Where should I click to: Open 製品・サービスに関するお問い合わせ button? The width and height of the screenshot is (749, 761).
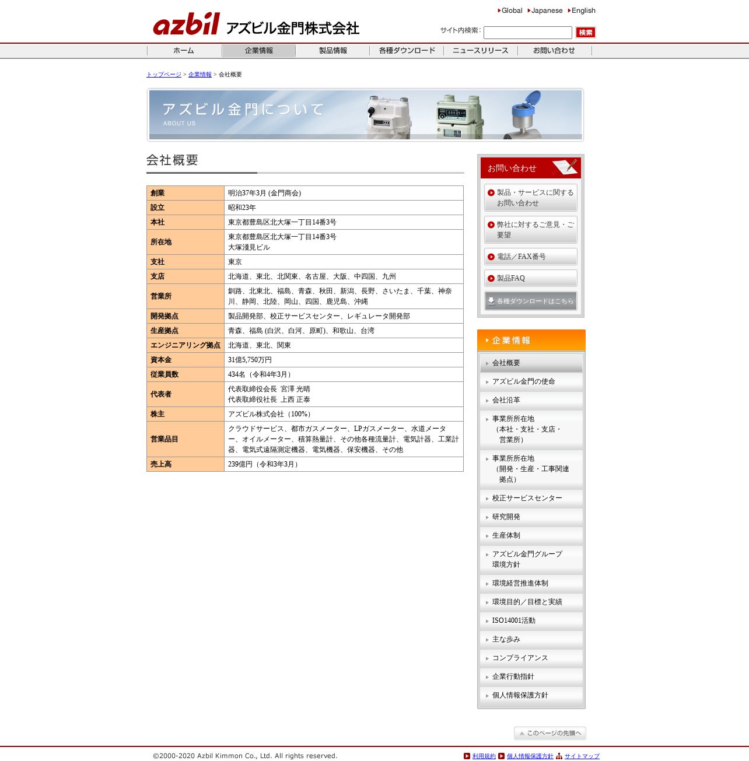[x=531, y=198]
